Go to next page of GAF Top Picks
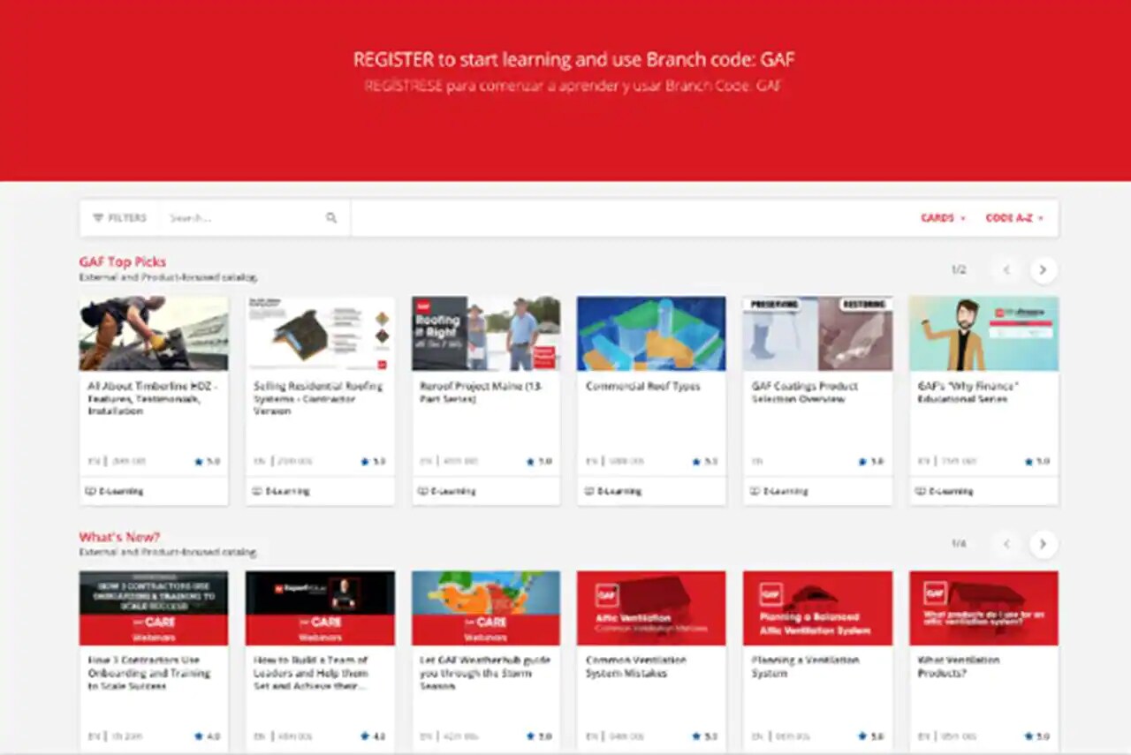Image resolution: width=1131 pixels, height=755 pixels. point(1043,270)
